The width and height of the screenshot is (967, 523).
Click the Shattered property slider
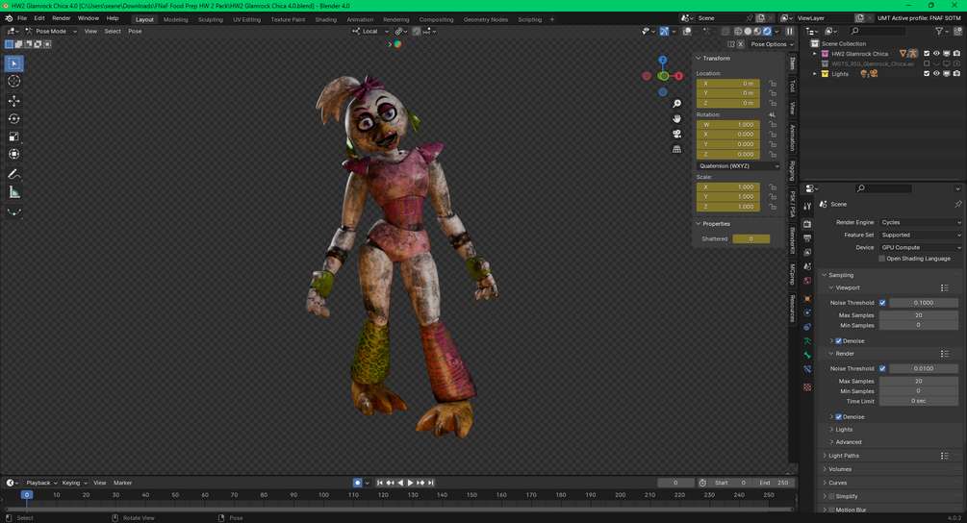[x=751, y=238]
